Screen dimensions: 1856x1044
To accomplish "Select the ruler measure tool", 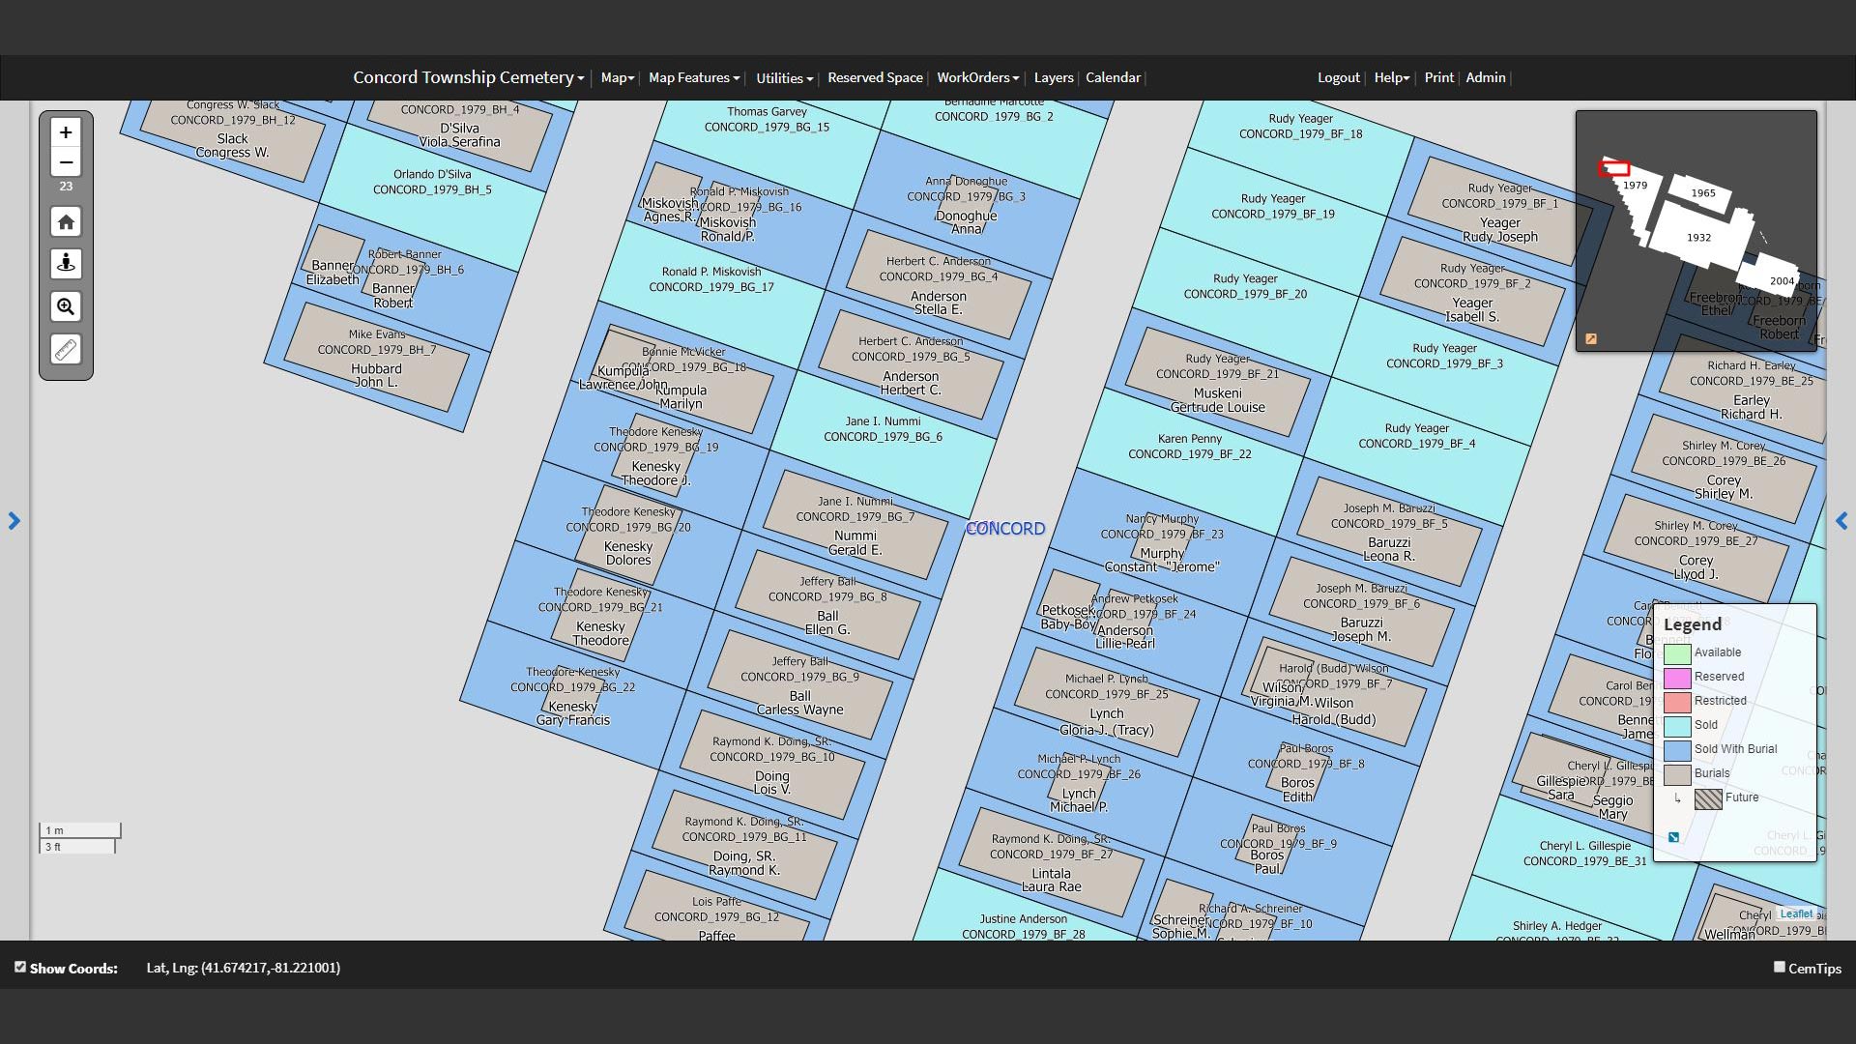I will click(x=66, y=350).
